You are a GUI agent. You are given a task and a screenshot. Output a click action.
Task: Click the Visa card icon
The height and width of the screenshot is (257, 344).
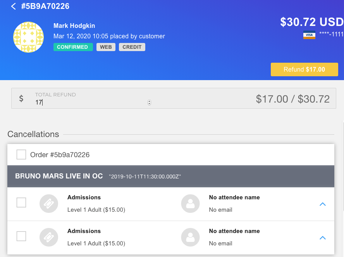click(309, 35)
